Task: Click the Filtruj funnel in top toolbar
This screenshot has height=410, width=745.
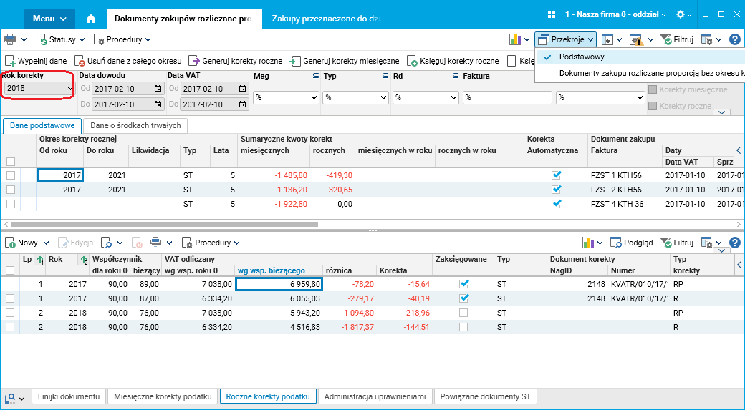Action: pyautogui.click(x=665, y=39)
